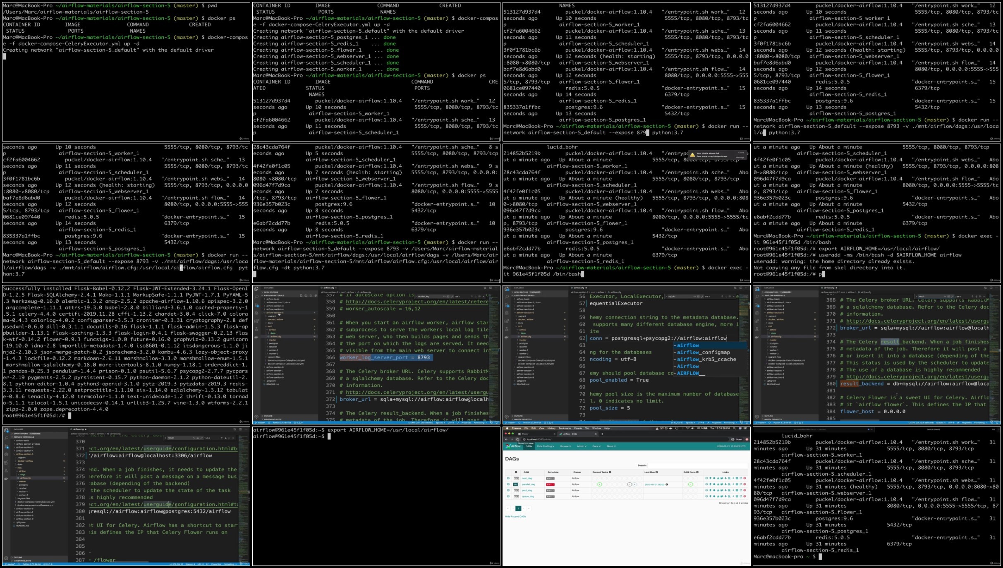This screenshot has height=568, width=1003.
Task: Click Trigger Dag icon for parallel_dag row
Action: pyautogui.click(x=706, y=484)
